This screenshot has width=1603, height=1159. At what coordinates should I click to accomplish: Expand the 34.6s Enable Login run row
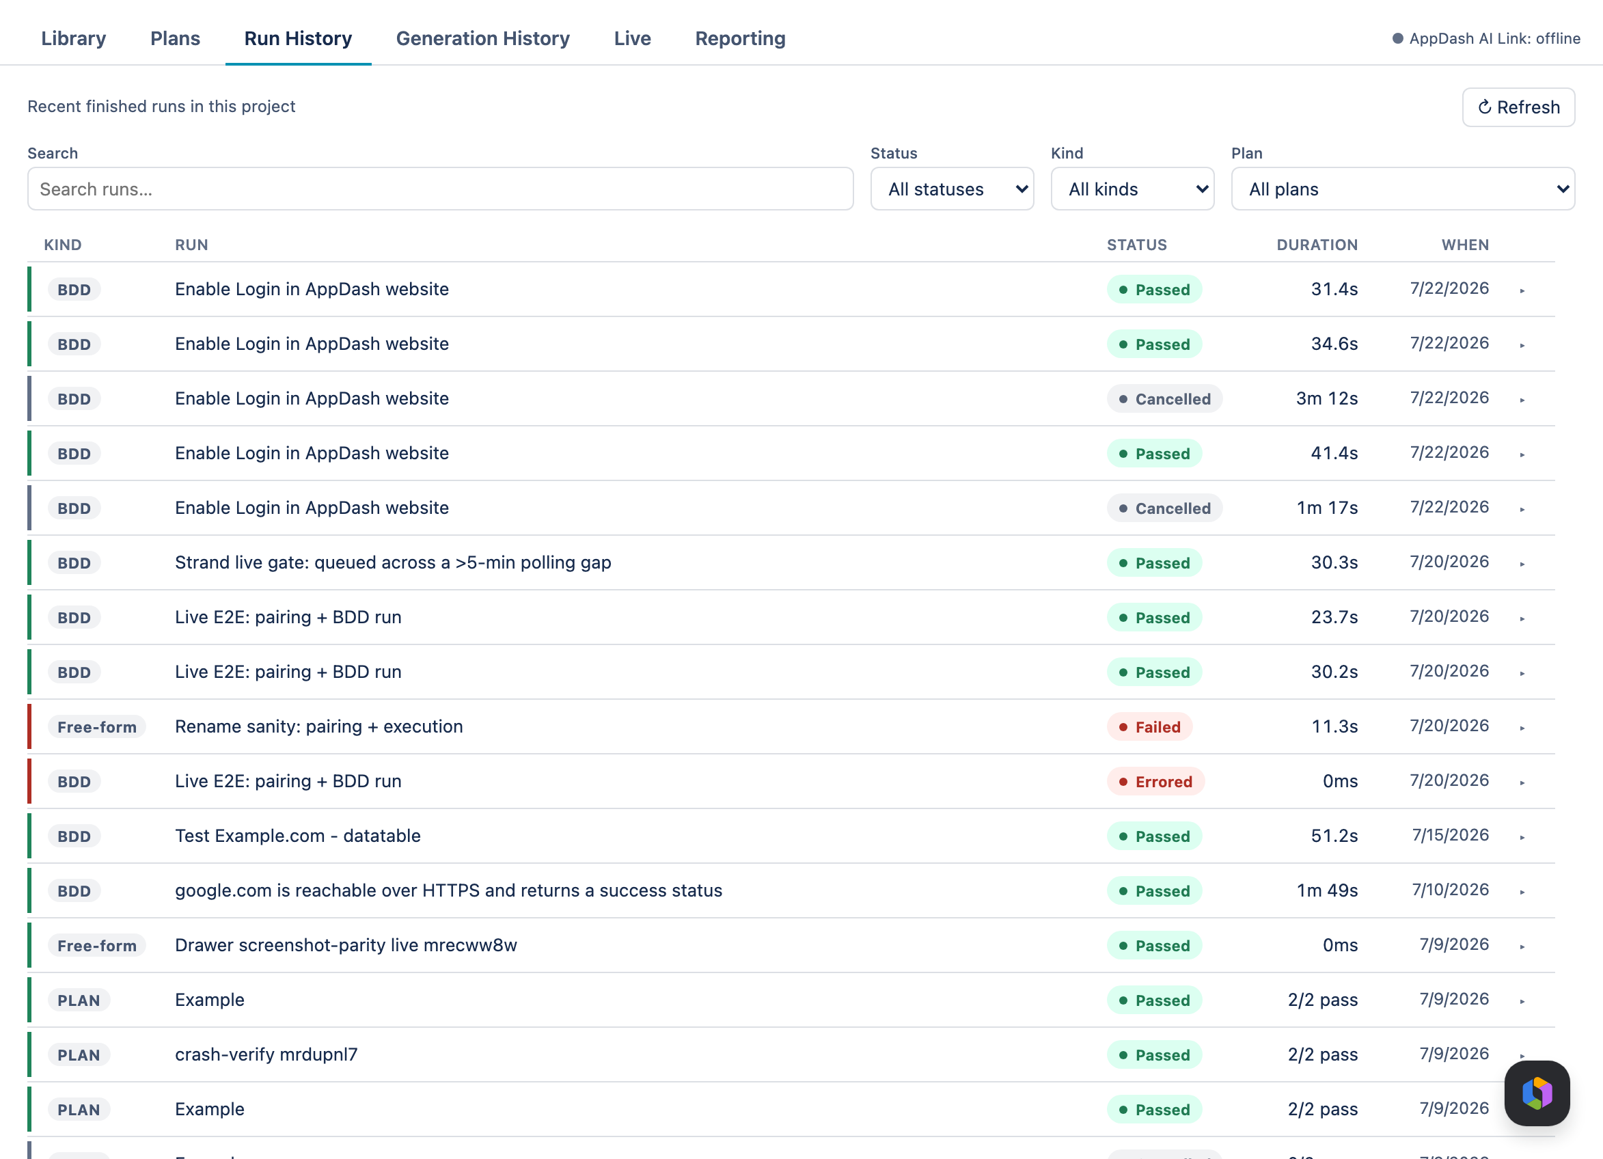point(1522,344)
